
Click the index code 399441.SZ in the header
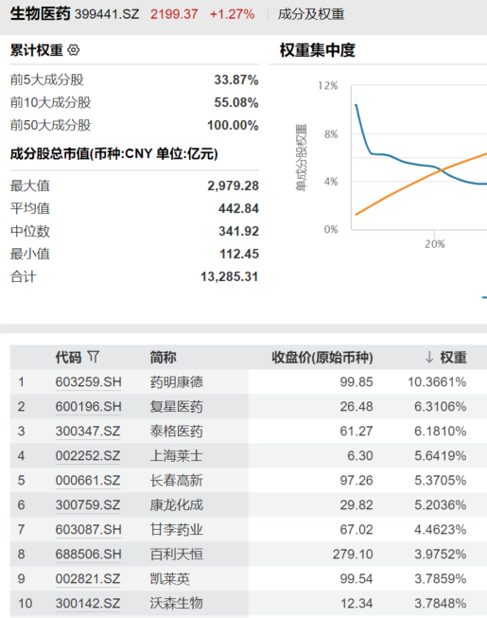[x=107, y=14]
